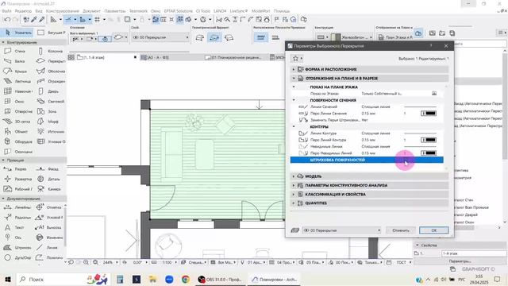
Task: Open the Конструирование menu
Action: click(x=62, y=11)
